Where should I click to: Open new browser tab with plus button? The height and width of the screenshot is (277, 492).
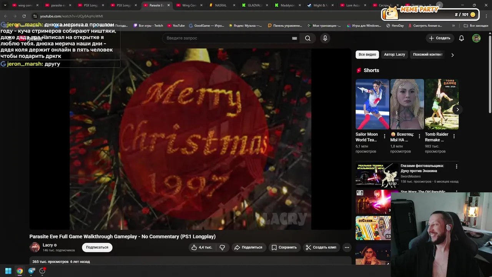pos(439,5)
